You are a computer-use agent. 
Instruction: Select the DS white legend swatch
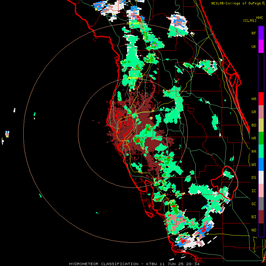tap(261, 177)
